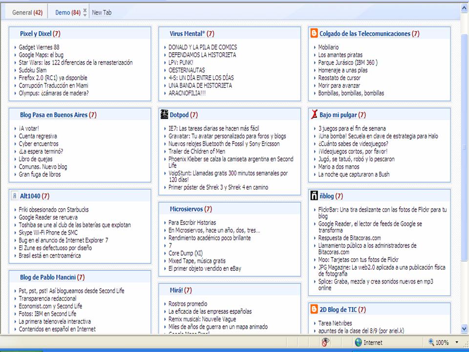The height and width of the screenshot is (352, 469).
Task: Click the vertical scrollbar thumb
Action: [464, 147]
